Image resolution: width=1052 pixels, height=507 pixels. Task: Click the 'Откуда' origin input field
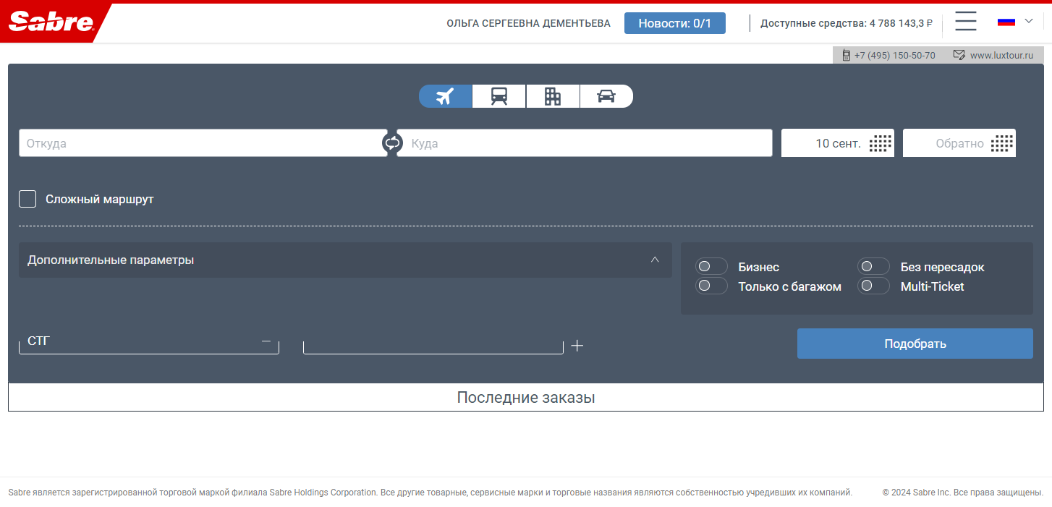(x=203, y=143)
